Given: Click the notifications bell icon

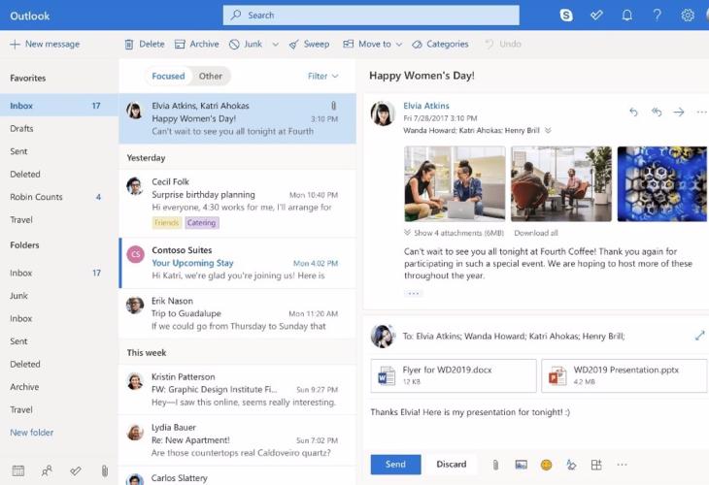Looking at the screenshot, I should (627, 16).
